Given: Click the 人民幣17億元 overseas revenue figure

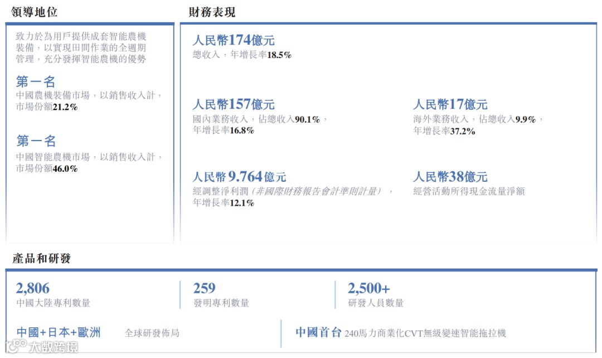Looking at the screenshot, I should 450,104.
